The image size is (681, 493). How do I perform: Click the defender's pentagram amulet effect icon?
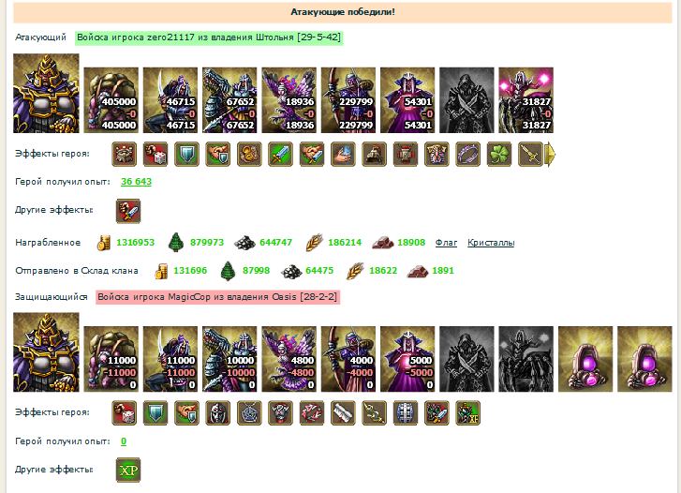(249, 413)
